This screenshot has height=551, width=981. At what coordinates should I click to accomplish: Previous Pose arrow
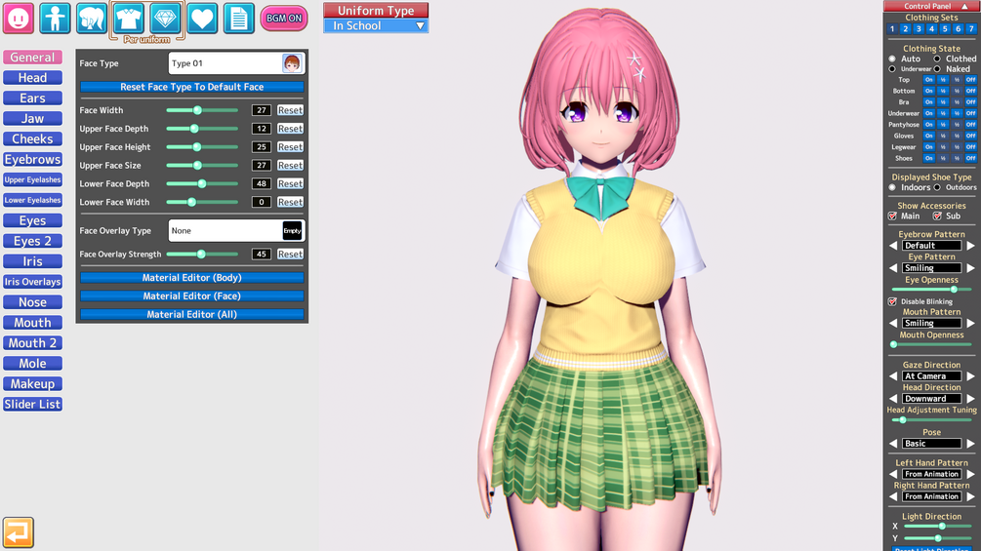coord(893,444)
